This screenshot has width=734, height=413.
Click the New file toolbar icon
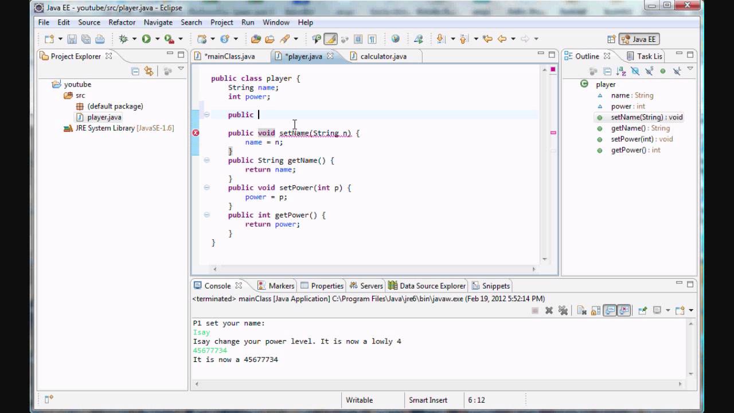click(49, 39)
